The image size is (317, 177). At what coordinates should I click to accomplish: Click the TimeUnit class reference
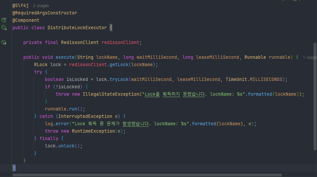(x=236, y=79)
